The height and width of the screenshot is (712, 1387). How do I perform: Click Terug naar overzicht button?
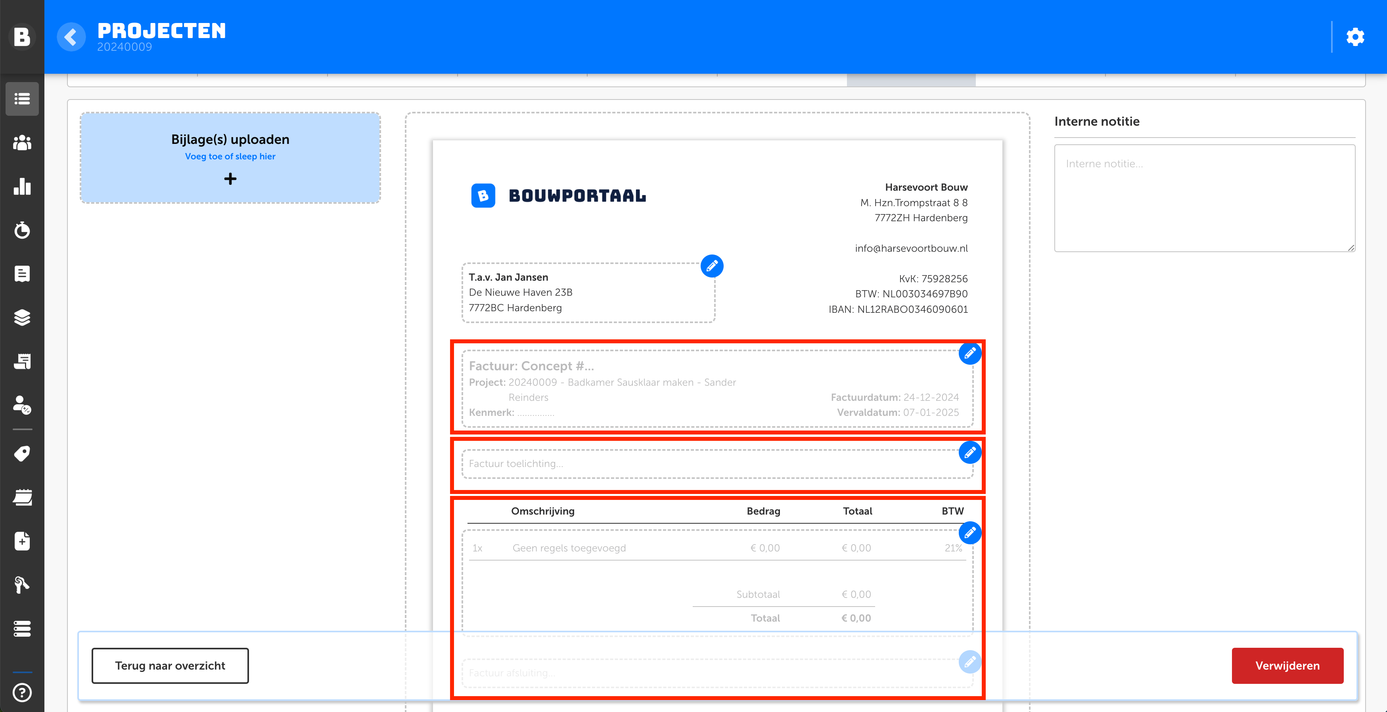170,666
